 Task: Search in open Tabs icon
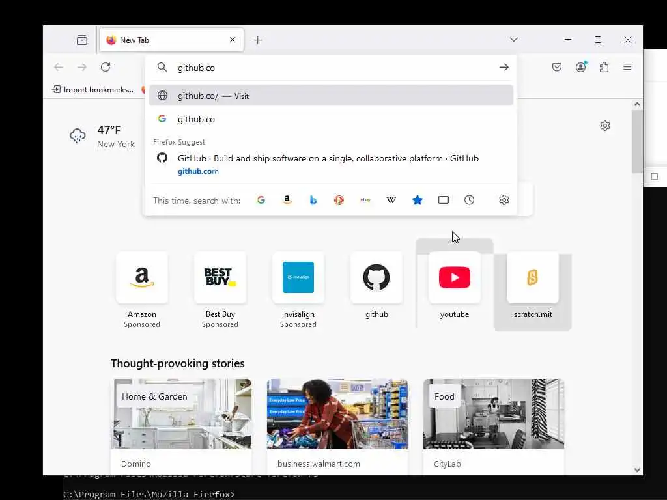coord(444,201)
